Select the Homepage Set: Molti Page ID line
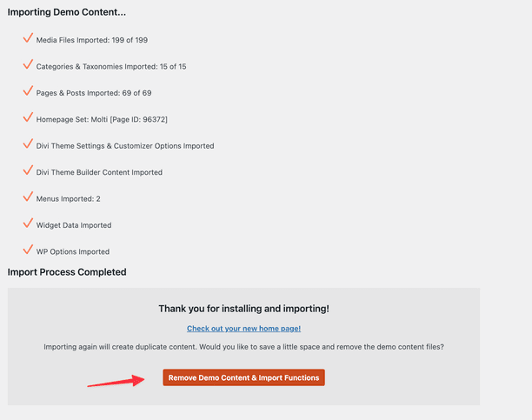Image resolution: width=532 pixels, height=420 pixels. 102,119
